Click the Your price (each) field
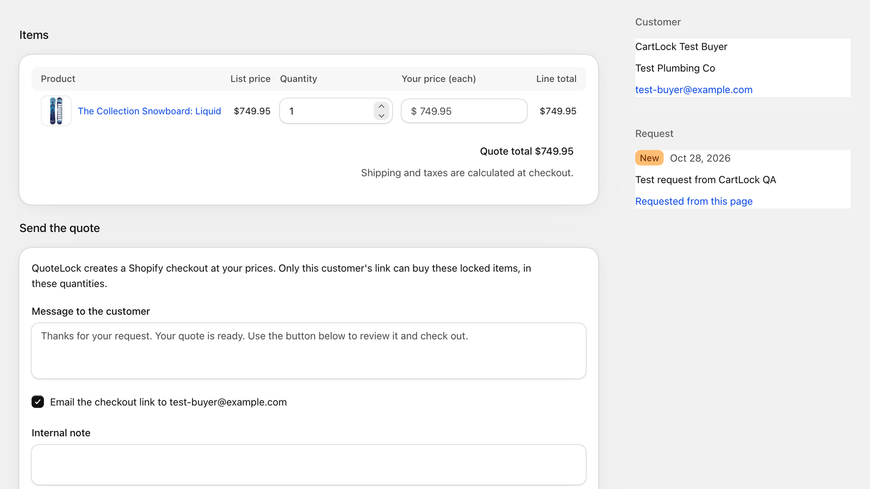870x489 pixels. (x=464, y=111)
